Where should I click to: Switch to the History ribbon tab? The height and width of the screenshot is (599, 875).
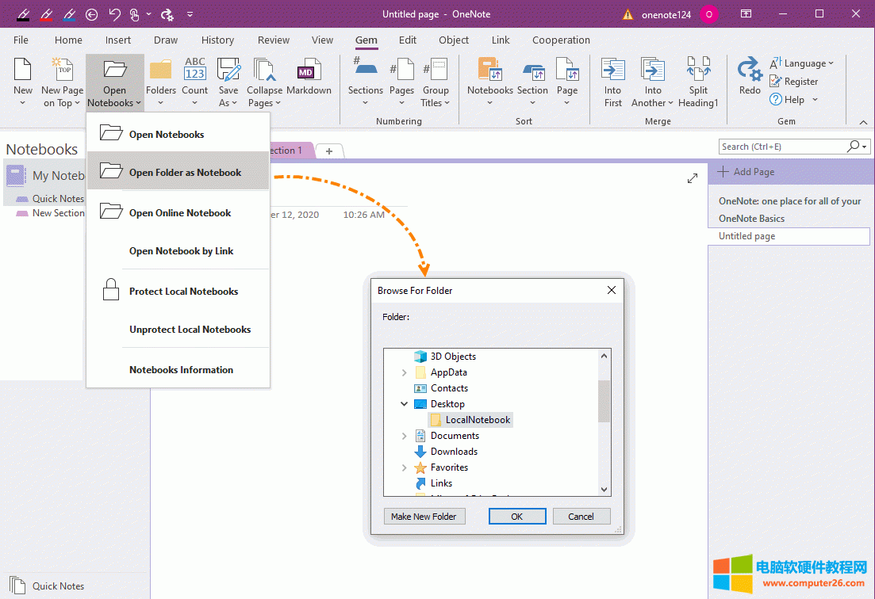217,40
